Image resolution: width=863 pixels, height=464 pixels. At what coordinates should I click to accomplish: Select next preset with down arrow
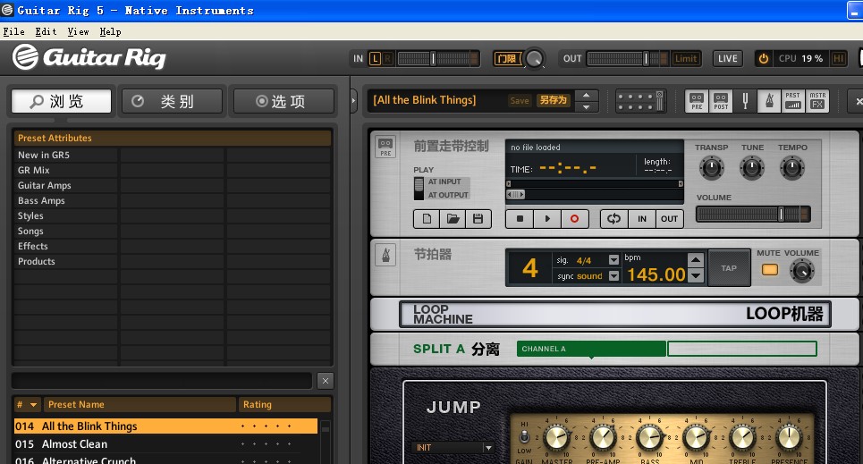pos(586,106)
